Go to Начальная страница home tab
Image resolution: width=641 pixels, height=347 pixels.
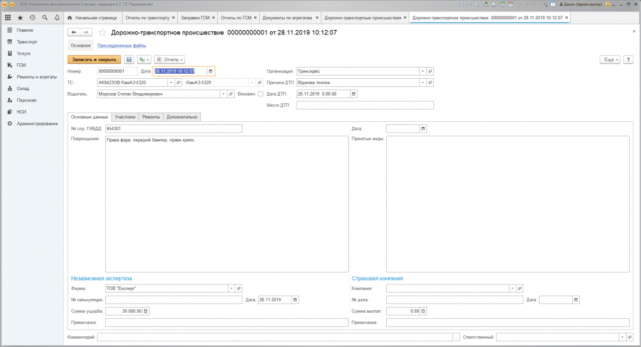[x=92, y=18]
